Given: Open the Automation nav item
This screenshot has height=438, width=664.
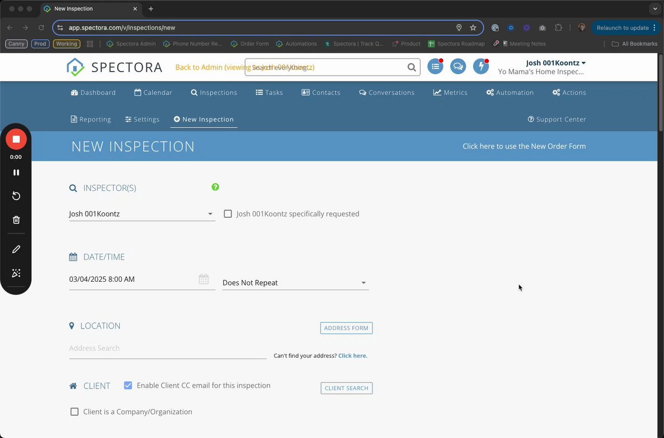Looking at the screenshot, I should (x=510, y=92).
